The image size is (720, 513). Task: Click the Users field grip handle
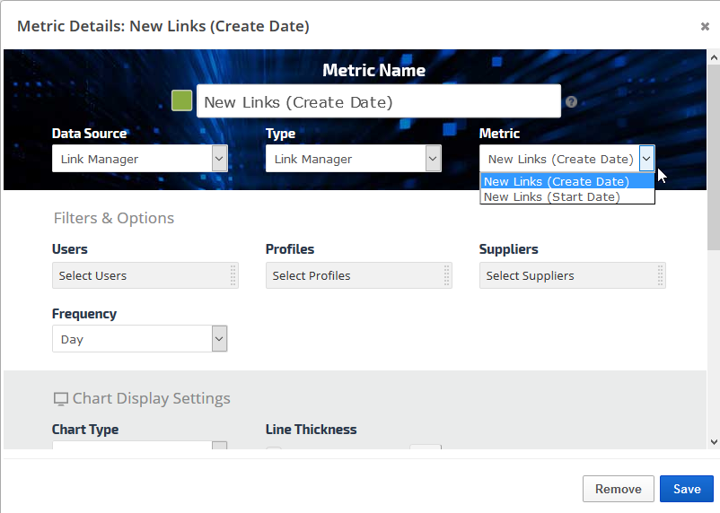(x=233, y=275)
